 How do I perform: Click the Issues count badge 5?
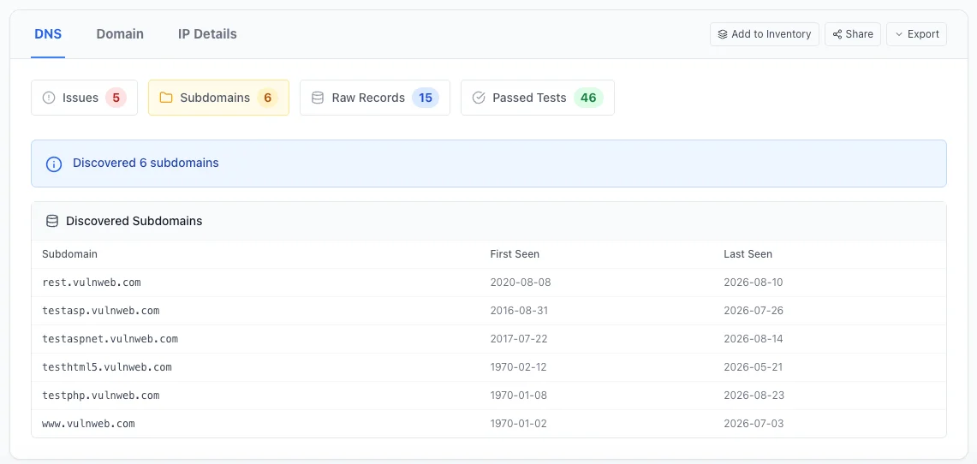(116, 98)
